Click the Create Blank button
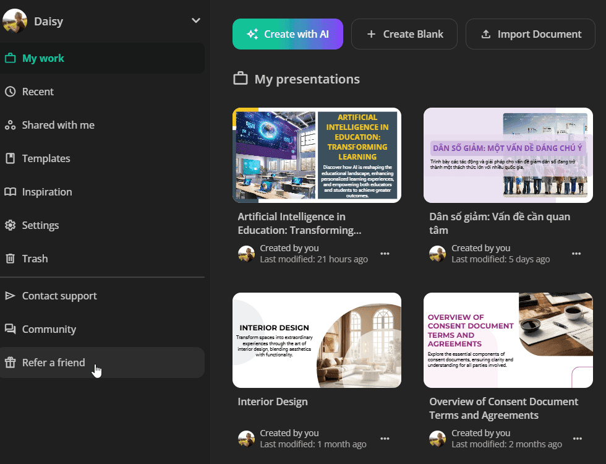 point(404,34)
